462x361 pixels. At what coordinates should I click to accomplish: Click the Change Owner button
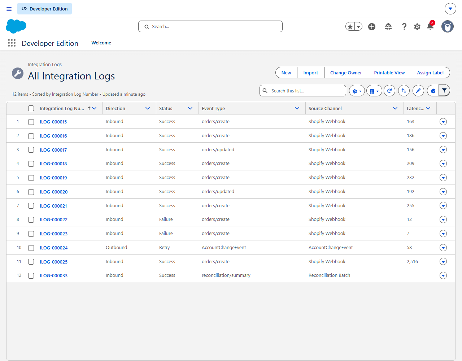tap(346, 73)
